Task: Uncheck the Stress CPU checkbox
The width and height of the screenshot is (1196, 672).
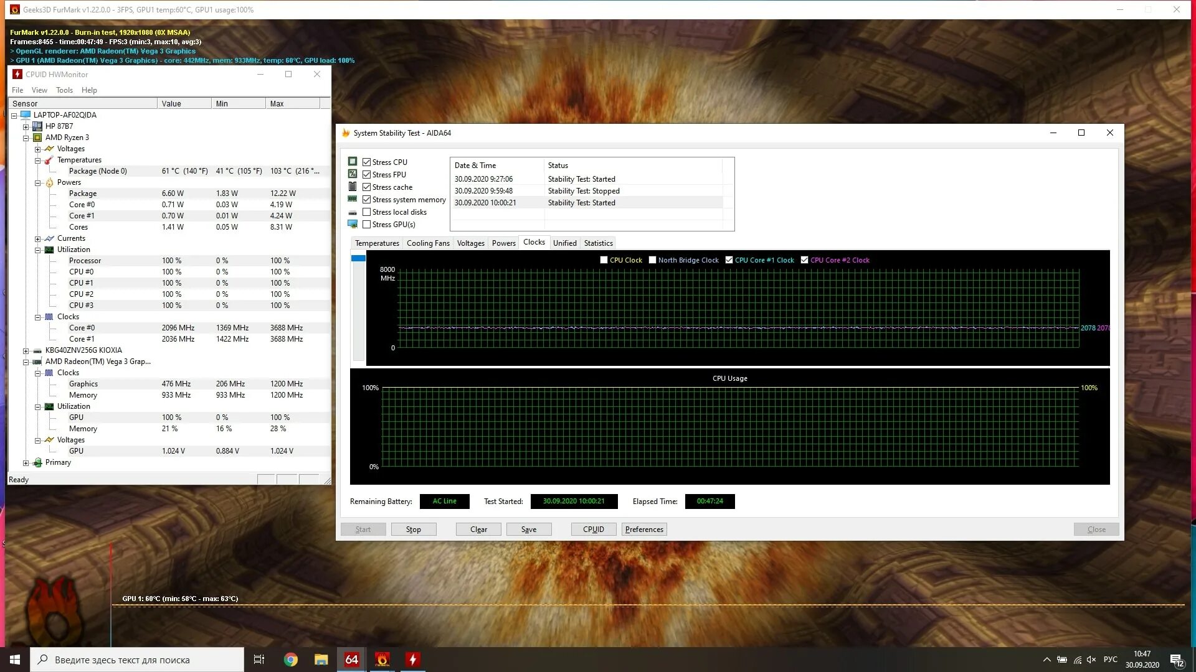Action: click(x=367, y=162)
